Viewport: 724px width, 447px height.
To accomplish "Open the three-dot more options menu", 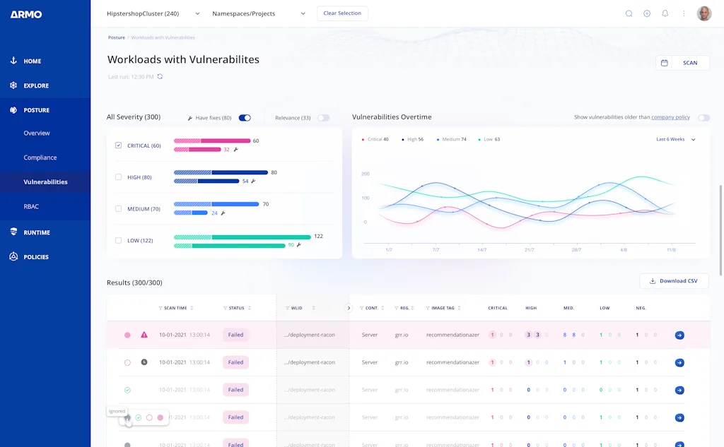I will coord(684,13).
